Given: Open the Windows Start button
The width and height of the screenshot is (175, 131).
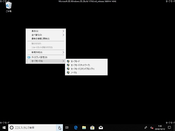Looking at the screenshot, I should (4, 128).
